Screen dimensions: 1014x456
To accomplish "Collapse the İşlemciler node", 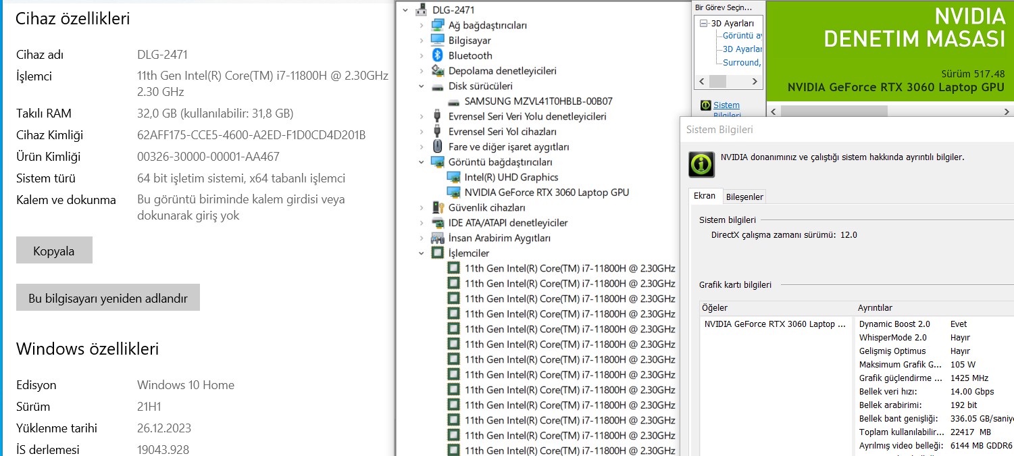I will tap(422, 253).
